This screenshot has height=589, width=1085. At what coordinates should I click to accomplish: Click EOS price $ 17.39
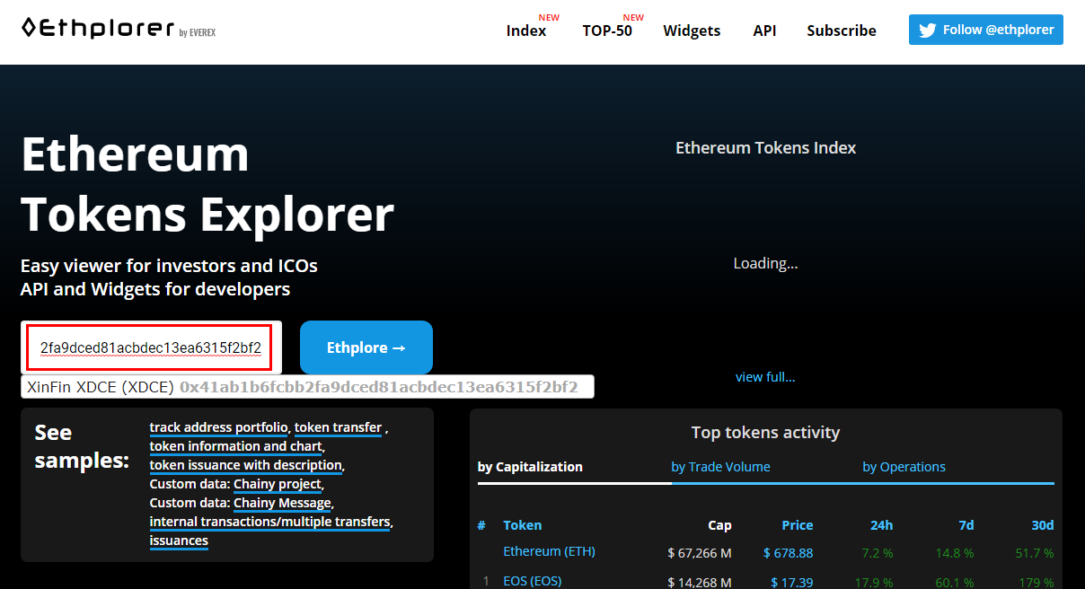(x=792, y=583)
